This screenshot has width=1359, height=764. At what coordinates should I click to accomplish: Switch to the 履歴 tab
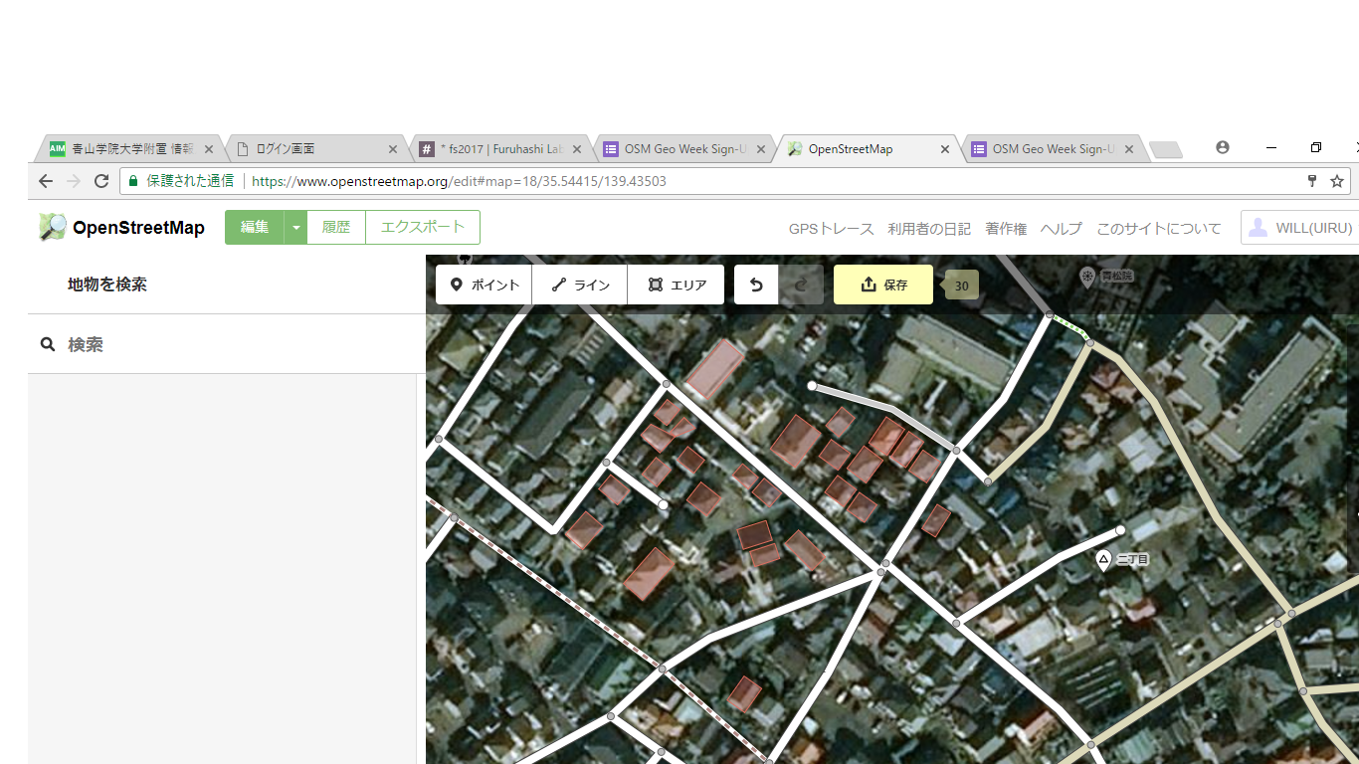(x=336, y=227)
